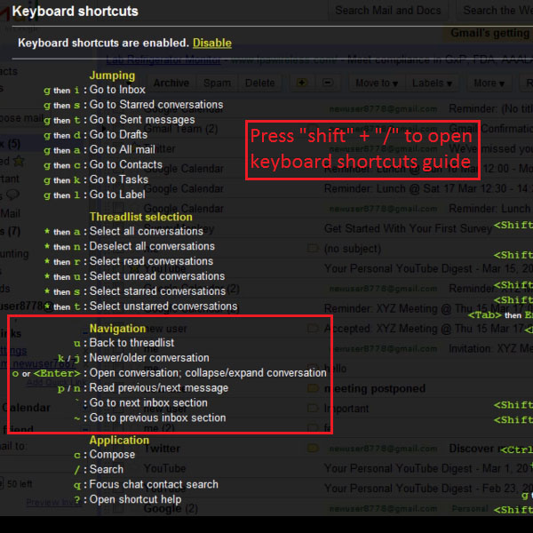
Task: Click the Archive button in Gmail toolbar
Action: tap(171, 83)
